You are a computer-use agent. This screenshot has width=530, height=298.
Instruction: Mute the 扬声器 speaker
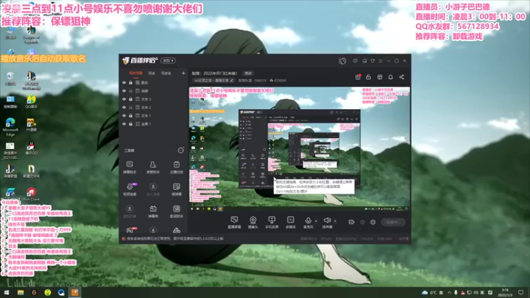[327, 223]
